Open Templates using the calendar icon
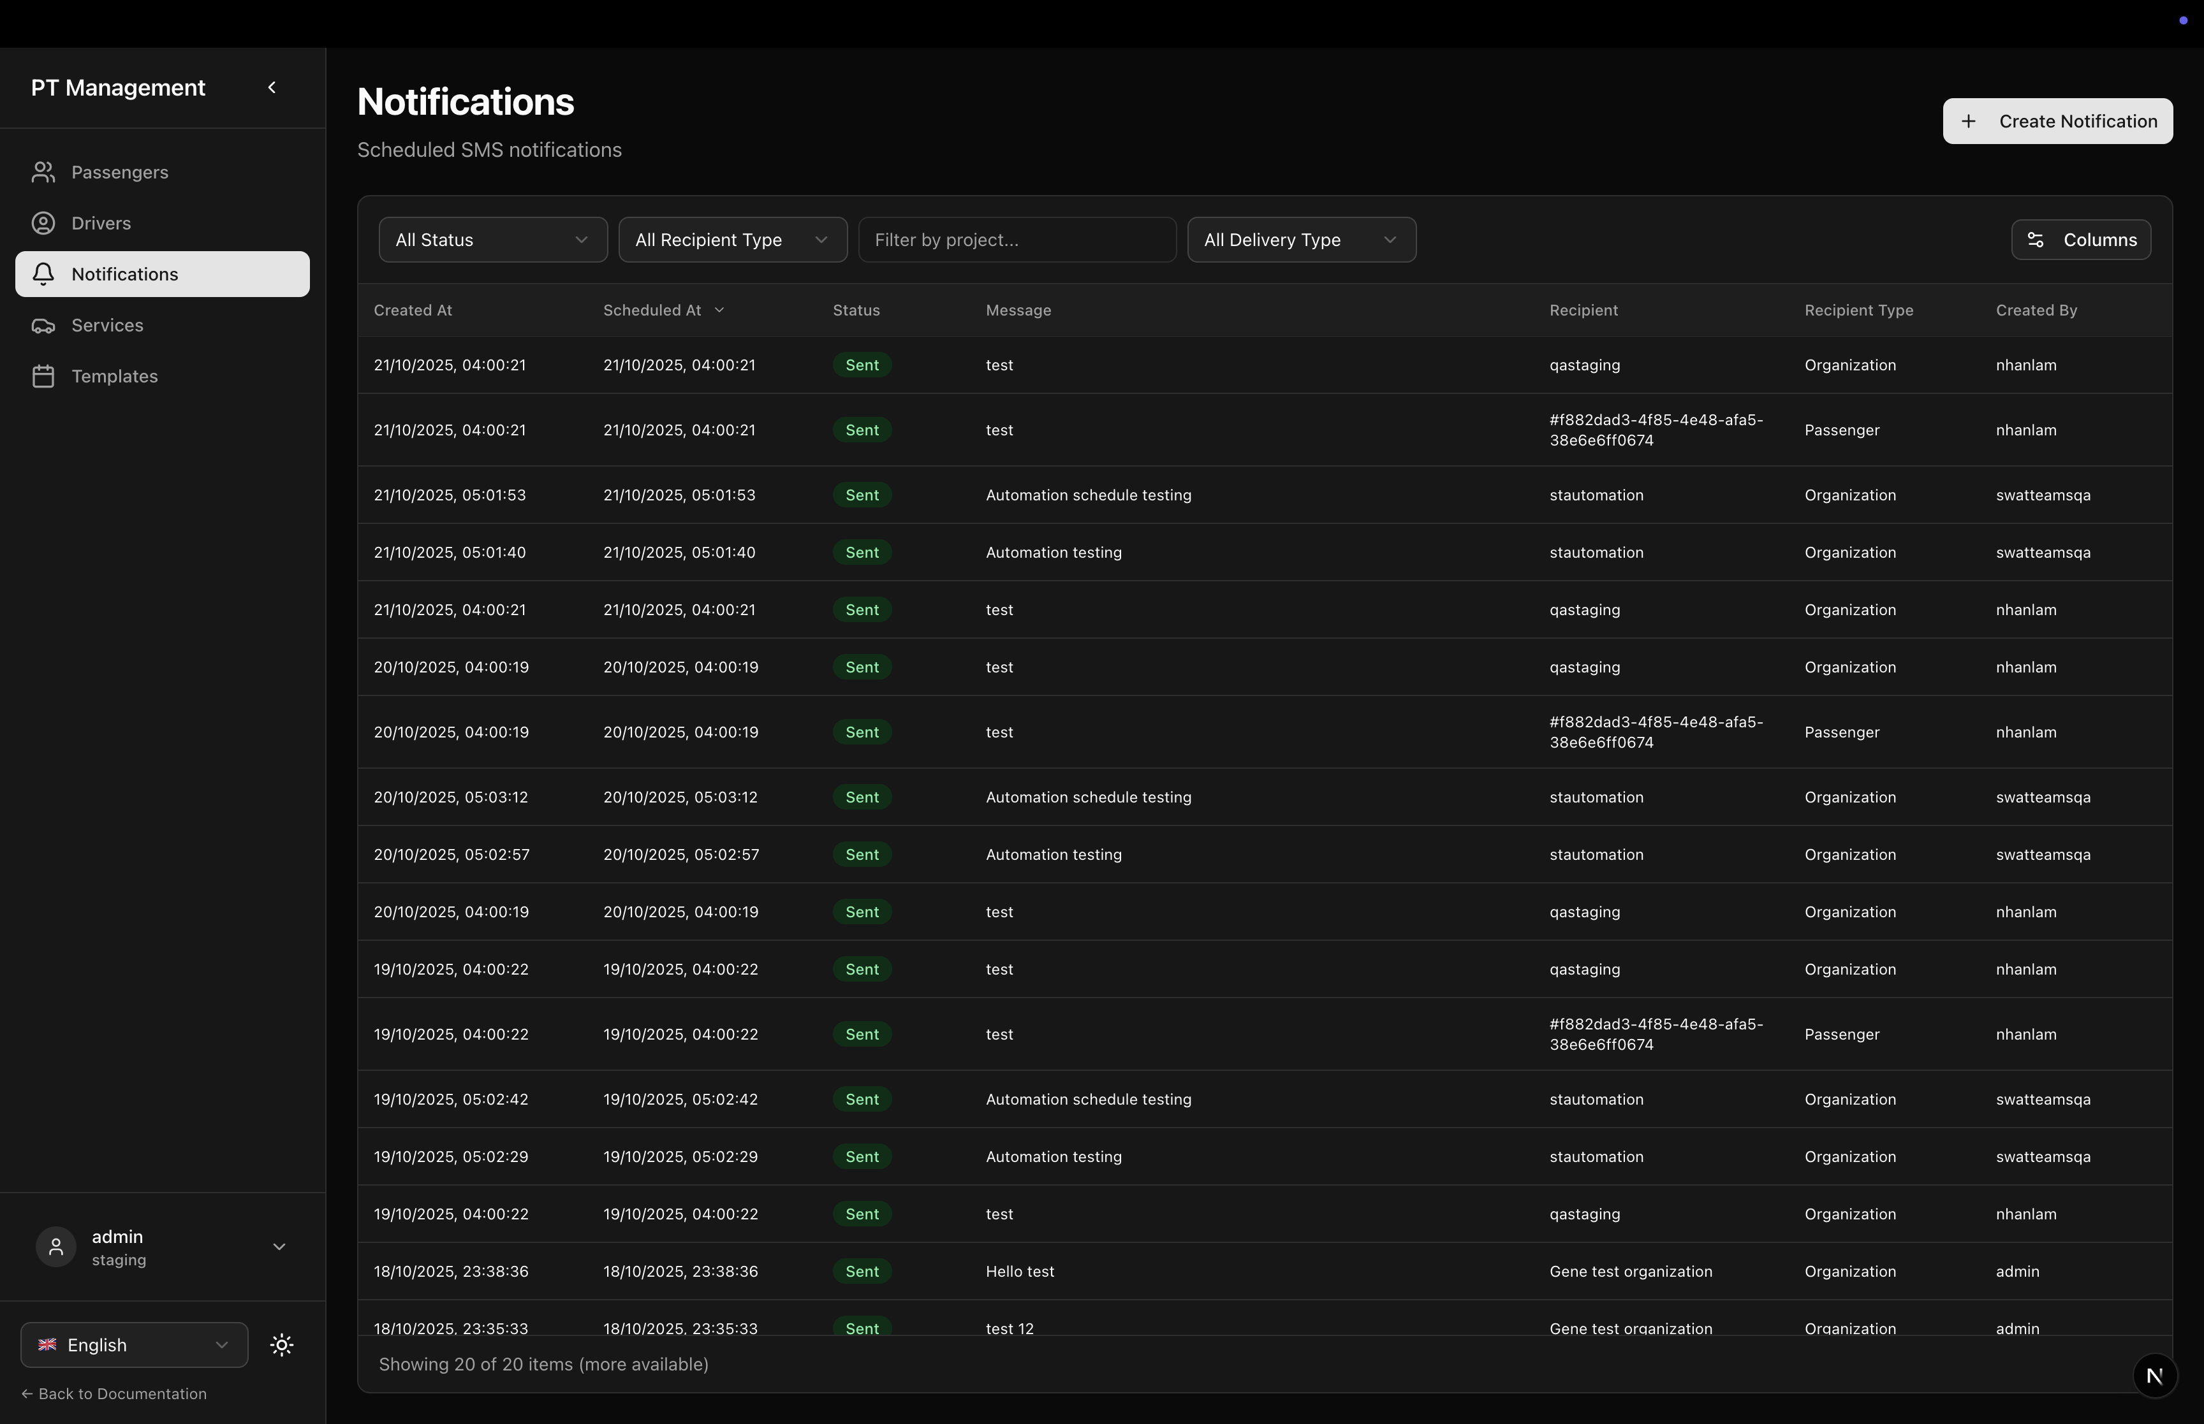 43,375
